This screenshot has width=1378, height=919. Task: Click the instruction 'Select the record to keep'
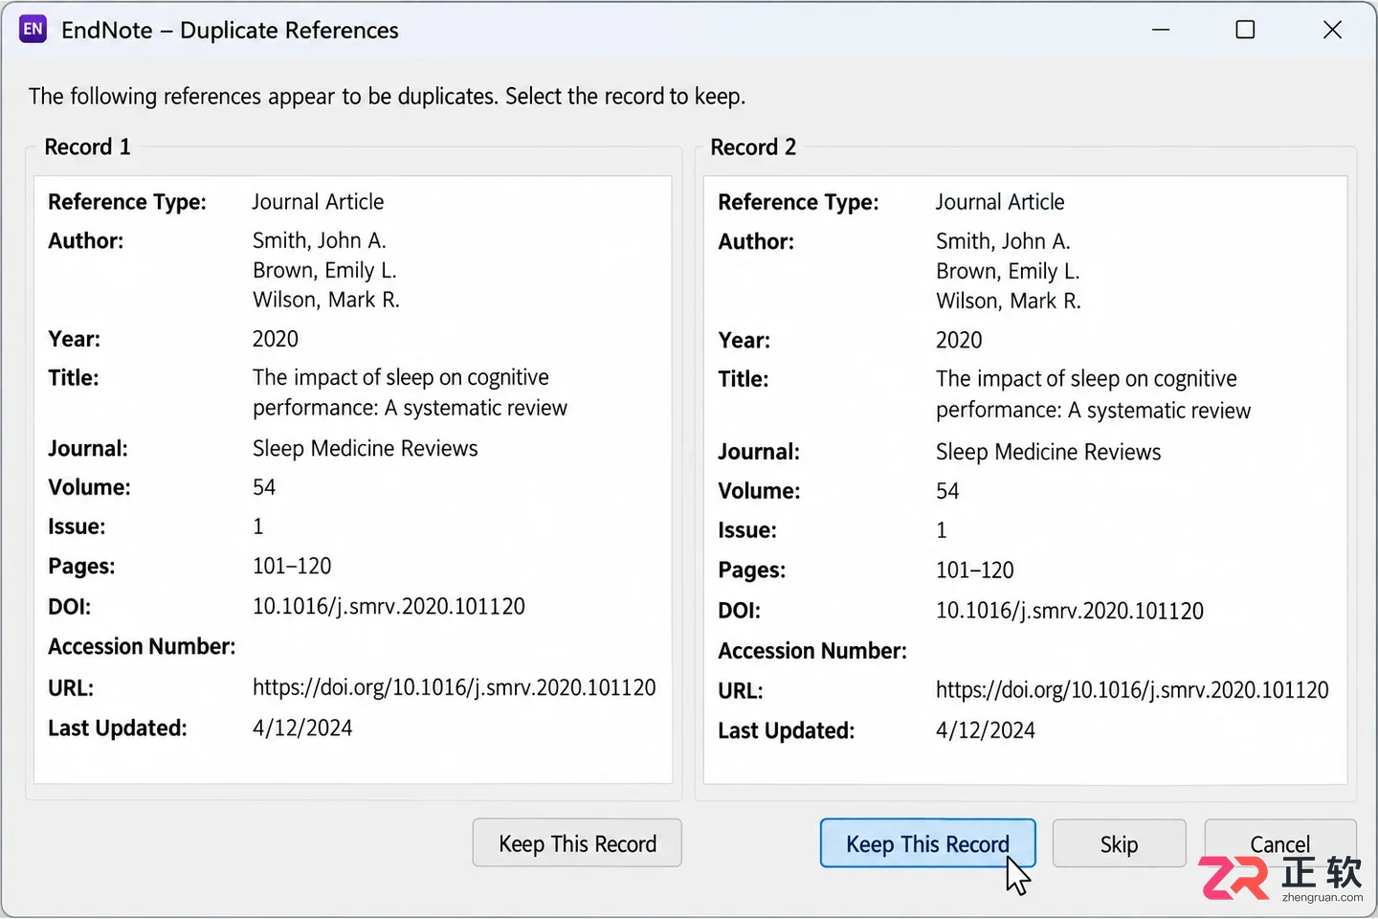625,96
